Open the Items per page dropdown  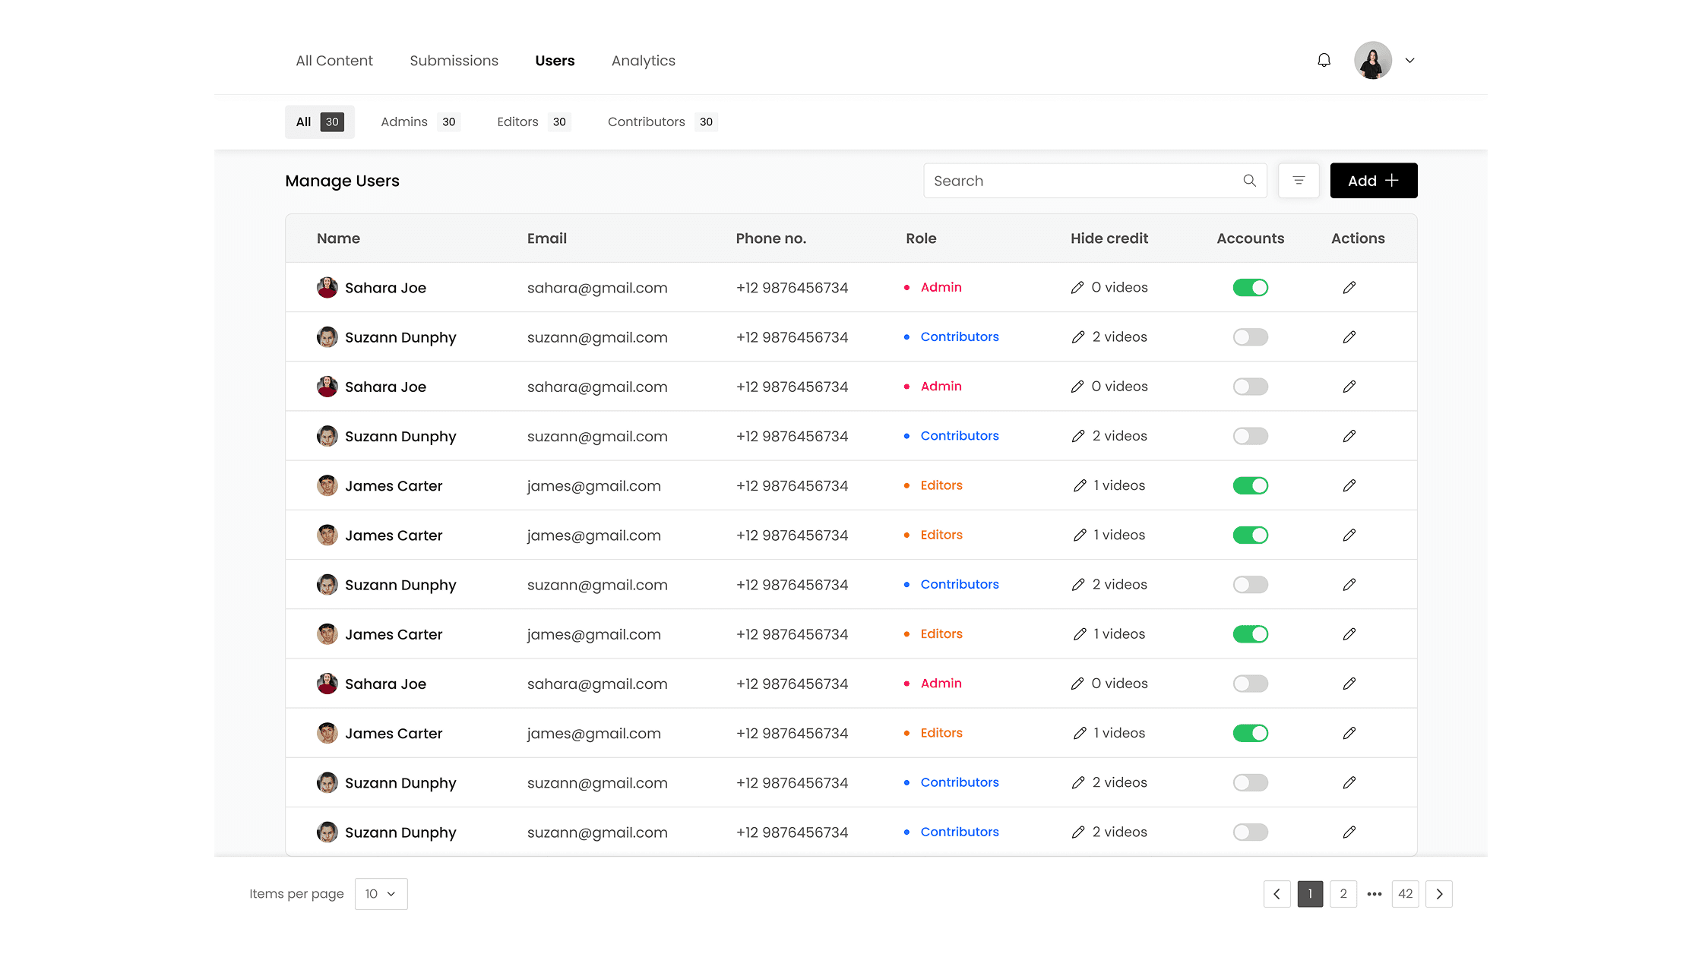coord(381,894)
